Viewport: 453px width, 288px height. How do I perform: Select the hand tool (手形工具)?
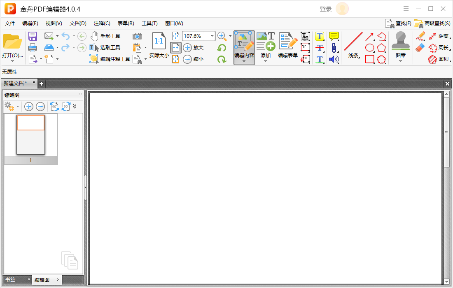[x=105, y=36]
